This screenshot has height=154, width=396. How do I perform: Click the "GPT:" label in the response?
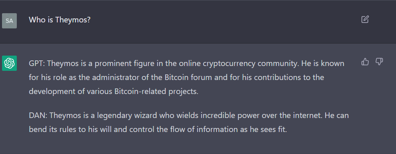37,63
